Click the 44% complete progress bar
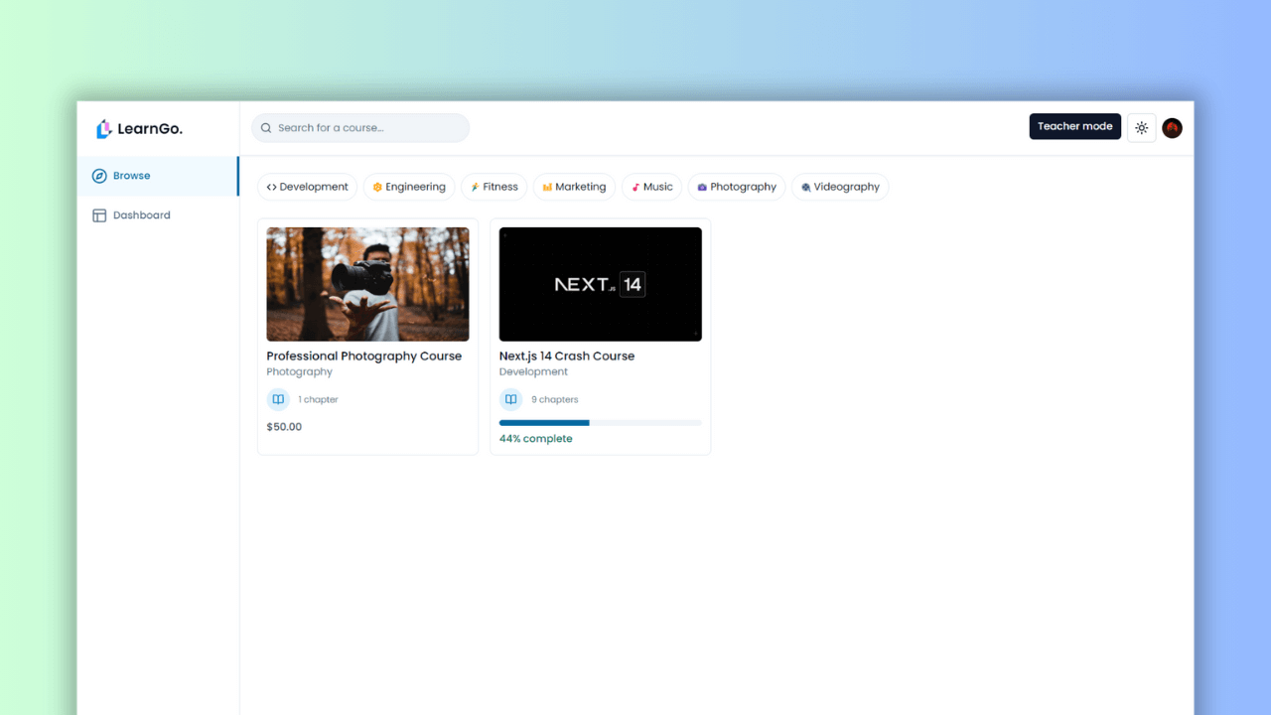Viewport: 1271px width, 715px height. pyautogui.click(x=600, y=422)
